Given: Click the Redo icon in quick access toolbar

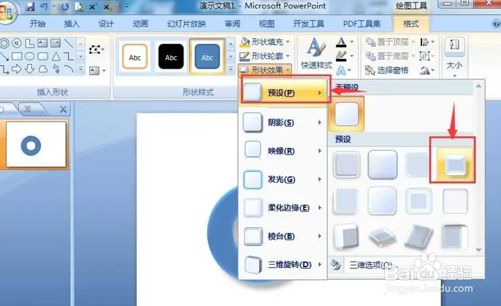Looking at the screenshot, I should click(x=65, y=6).
